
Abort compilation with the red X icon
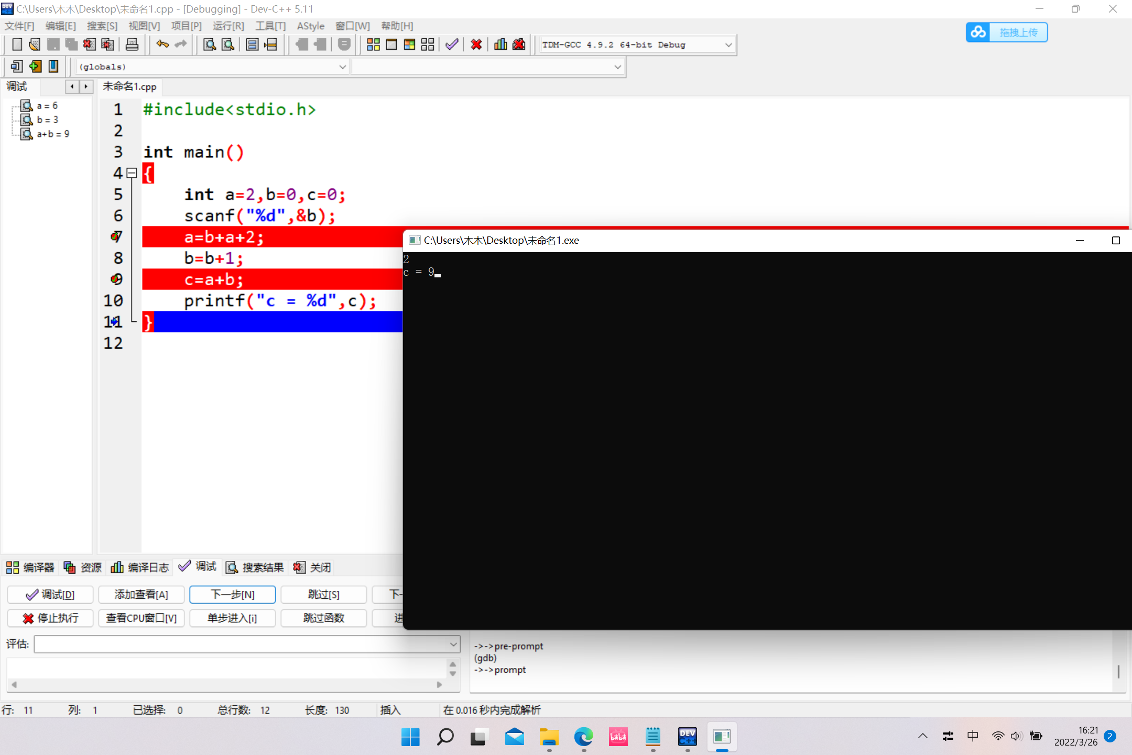point(475,44)
